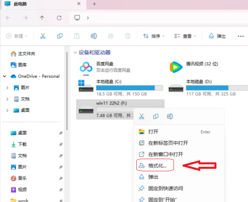Image resolution: width=248 pixels, height=202 pixels.
Task: Select 主文件夹 in the sidebar
Action: (x=23, y=54)
